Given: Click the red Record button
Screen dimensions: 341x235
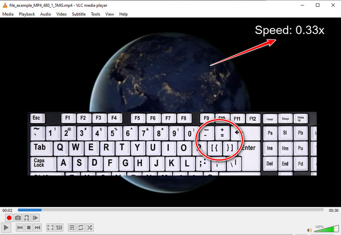Looking at the screenshot, I should coord(9,218).
